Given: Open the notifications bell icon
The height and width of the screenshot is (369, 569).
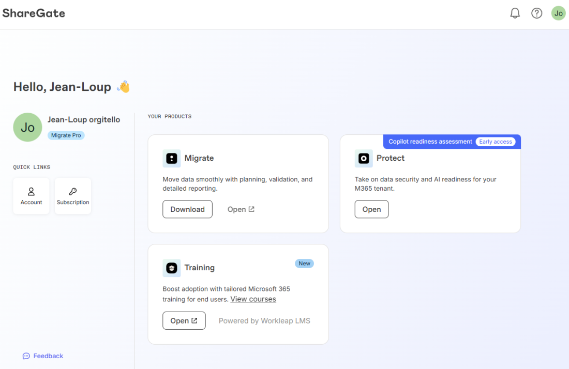Looking at the screenshot, I should (515, 13).
